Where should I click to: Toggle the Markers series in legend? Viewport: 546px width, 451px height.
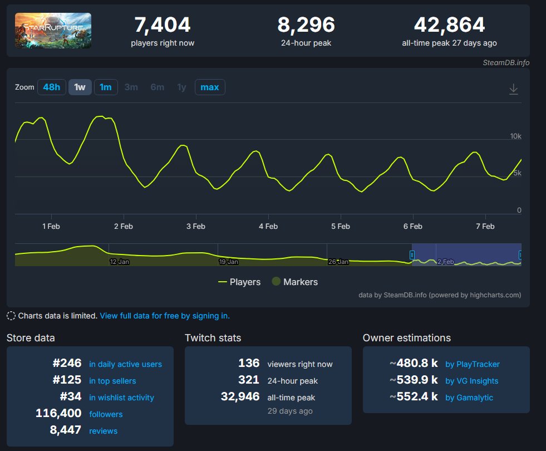(x=295, y=282)
